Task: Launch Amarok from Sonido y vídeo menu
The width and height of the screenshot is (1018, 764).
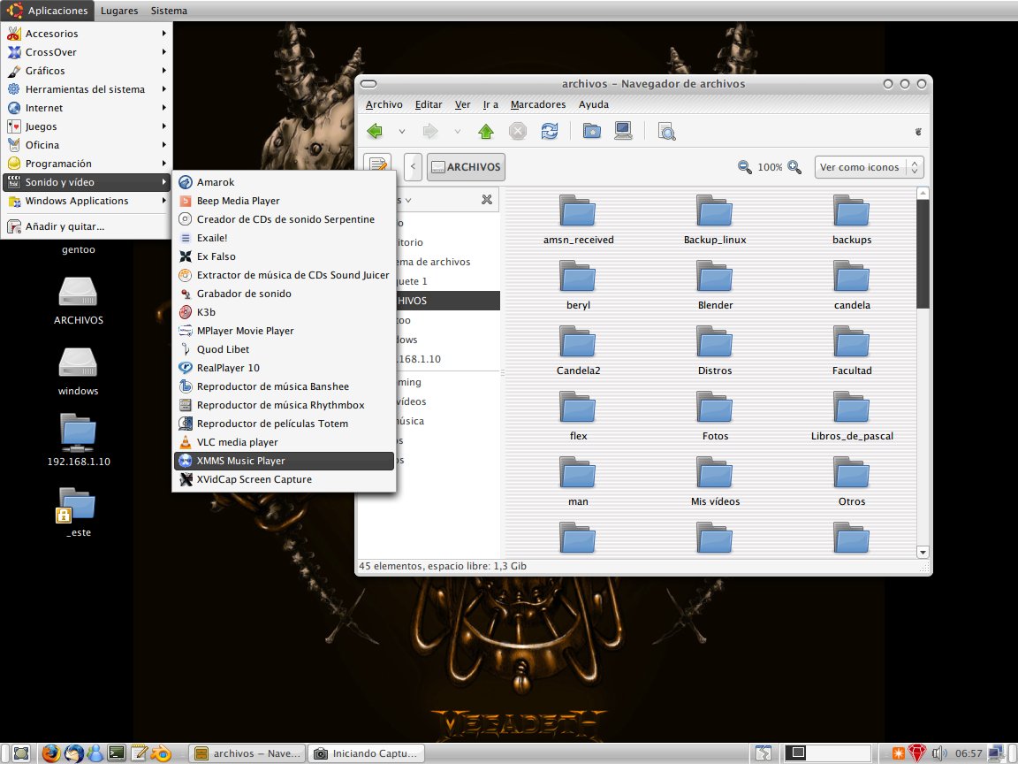Action: coord(284,182)
